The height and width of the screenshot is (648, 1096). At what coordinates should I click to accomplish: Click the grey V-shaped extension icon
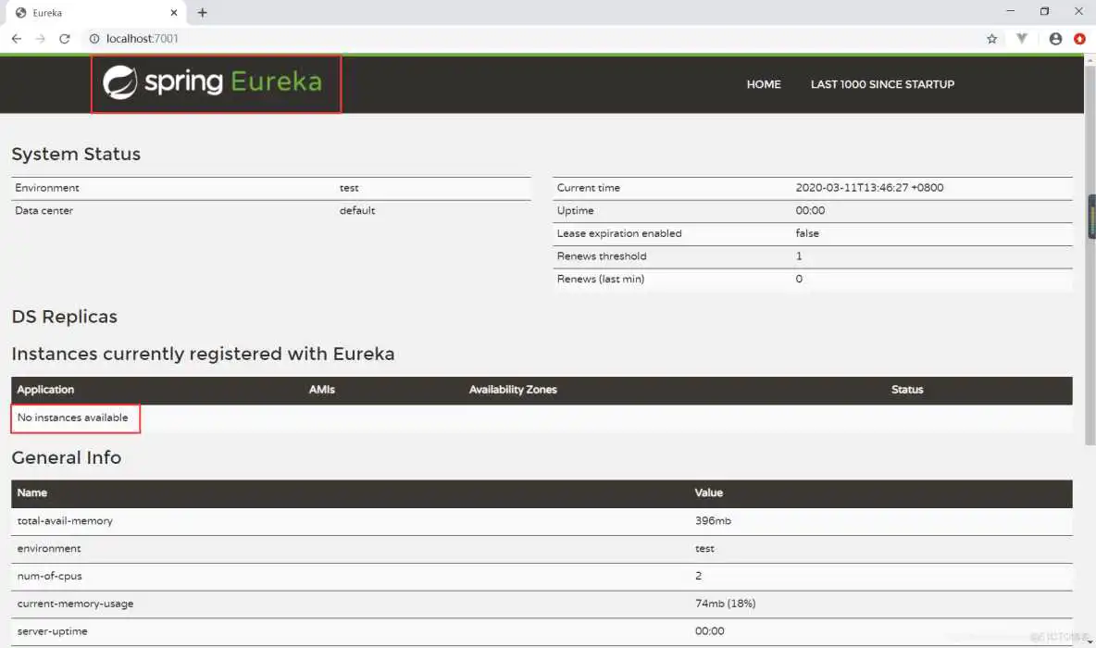[x=1022, y=39]
